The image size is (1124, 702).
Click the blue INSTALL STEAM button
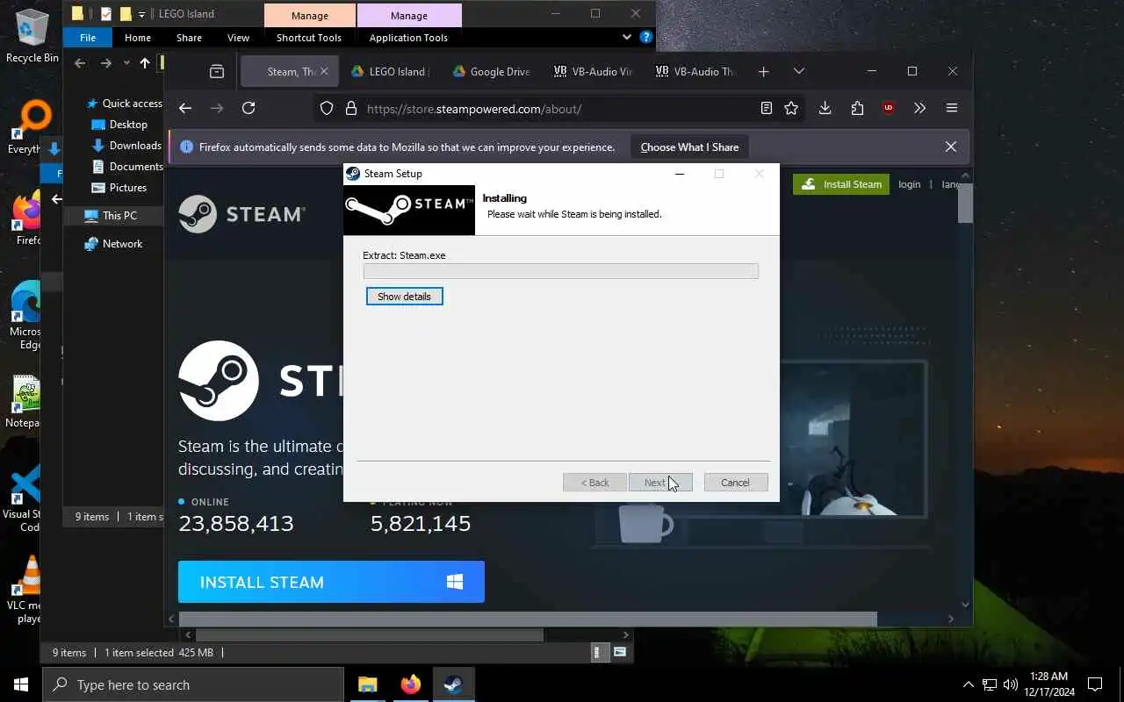point(331,582)
